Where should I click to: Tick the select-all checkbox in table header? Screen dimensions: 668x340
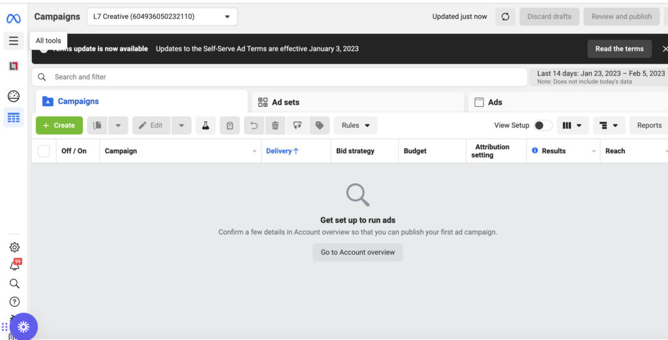tap(44, 151)
